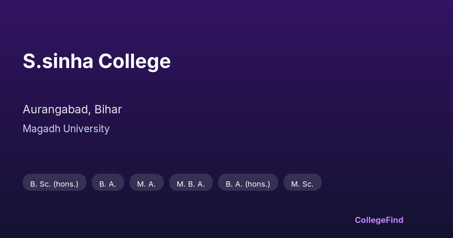This screenshot has width=453, height=238.
Task: Click the word S.sinha in the title
Action: point(58,61)
